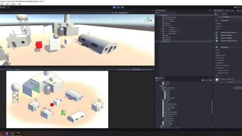Open the material Shader dropdown
This screenshot has height=136, width=242.
click(234, 82)
